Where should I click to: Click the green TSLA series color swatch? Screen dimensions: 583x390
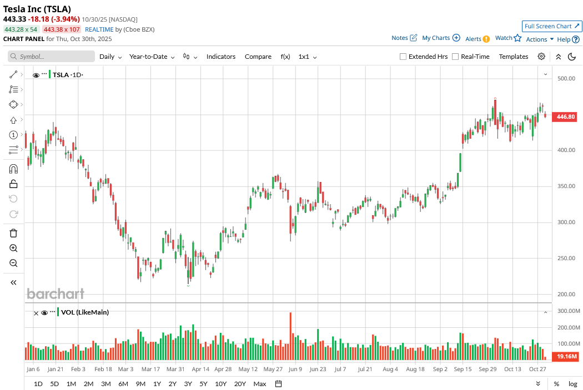[50, 74]
